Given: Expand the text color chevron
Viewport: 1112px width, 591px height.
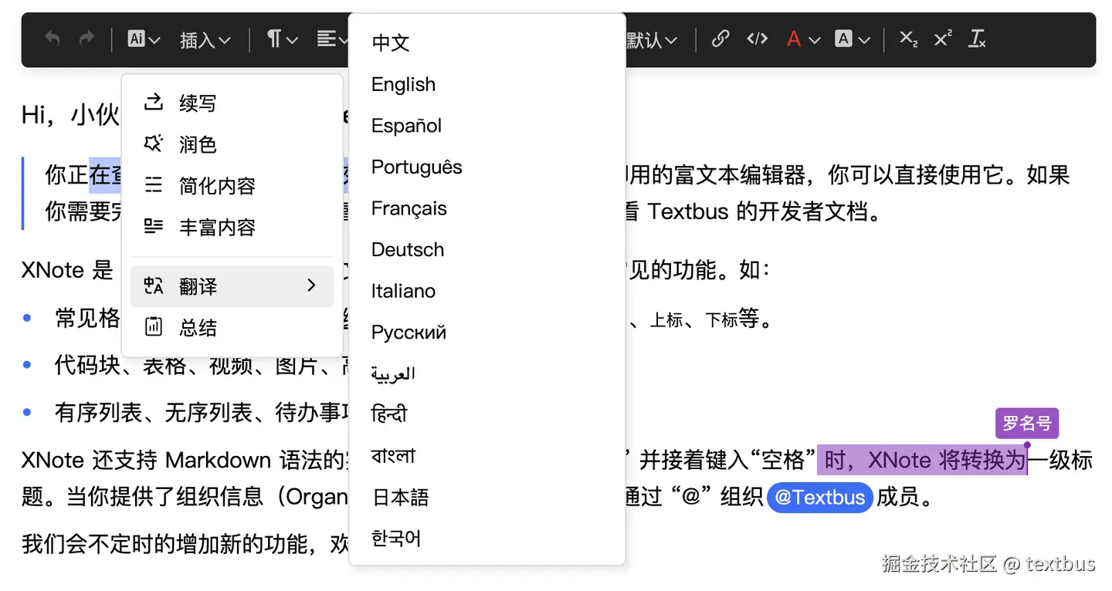Looking at the screenshot, I should point(814,40).
